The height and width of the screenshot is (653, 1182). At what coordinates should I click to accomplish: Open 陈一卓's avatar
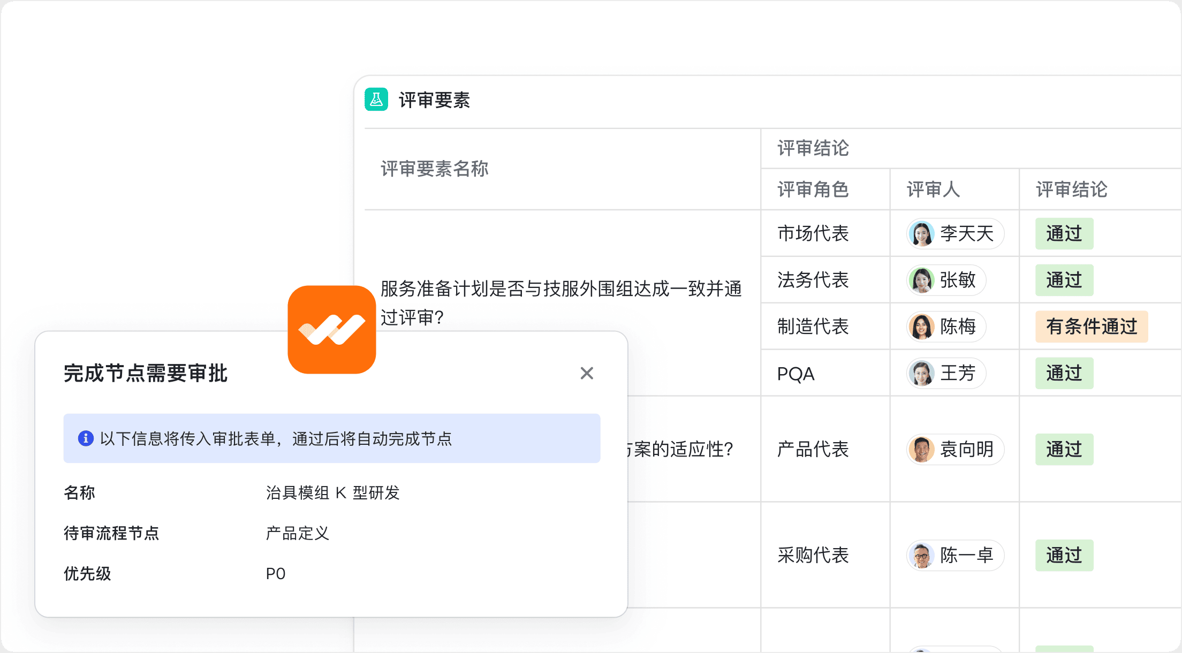(x=922, y=555)
